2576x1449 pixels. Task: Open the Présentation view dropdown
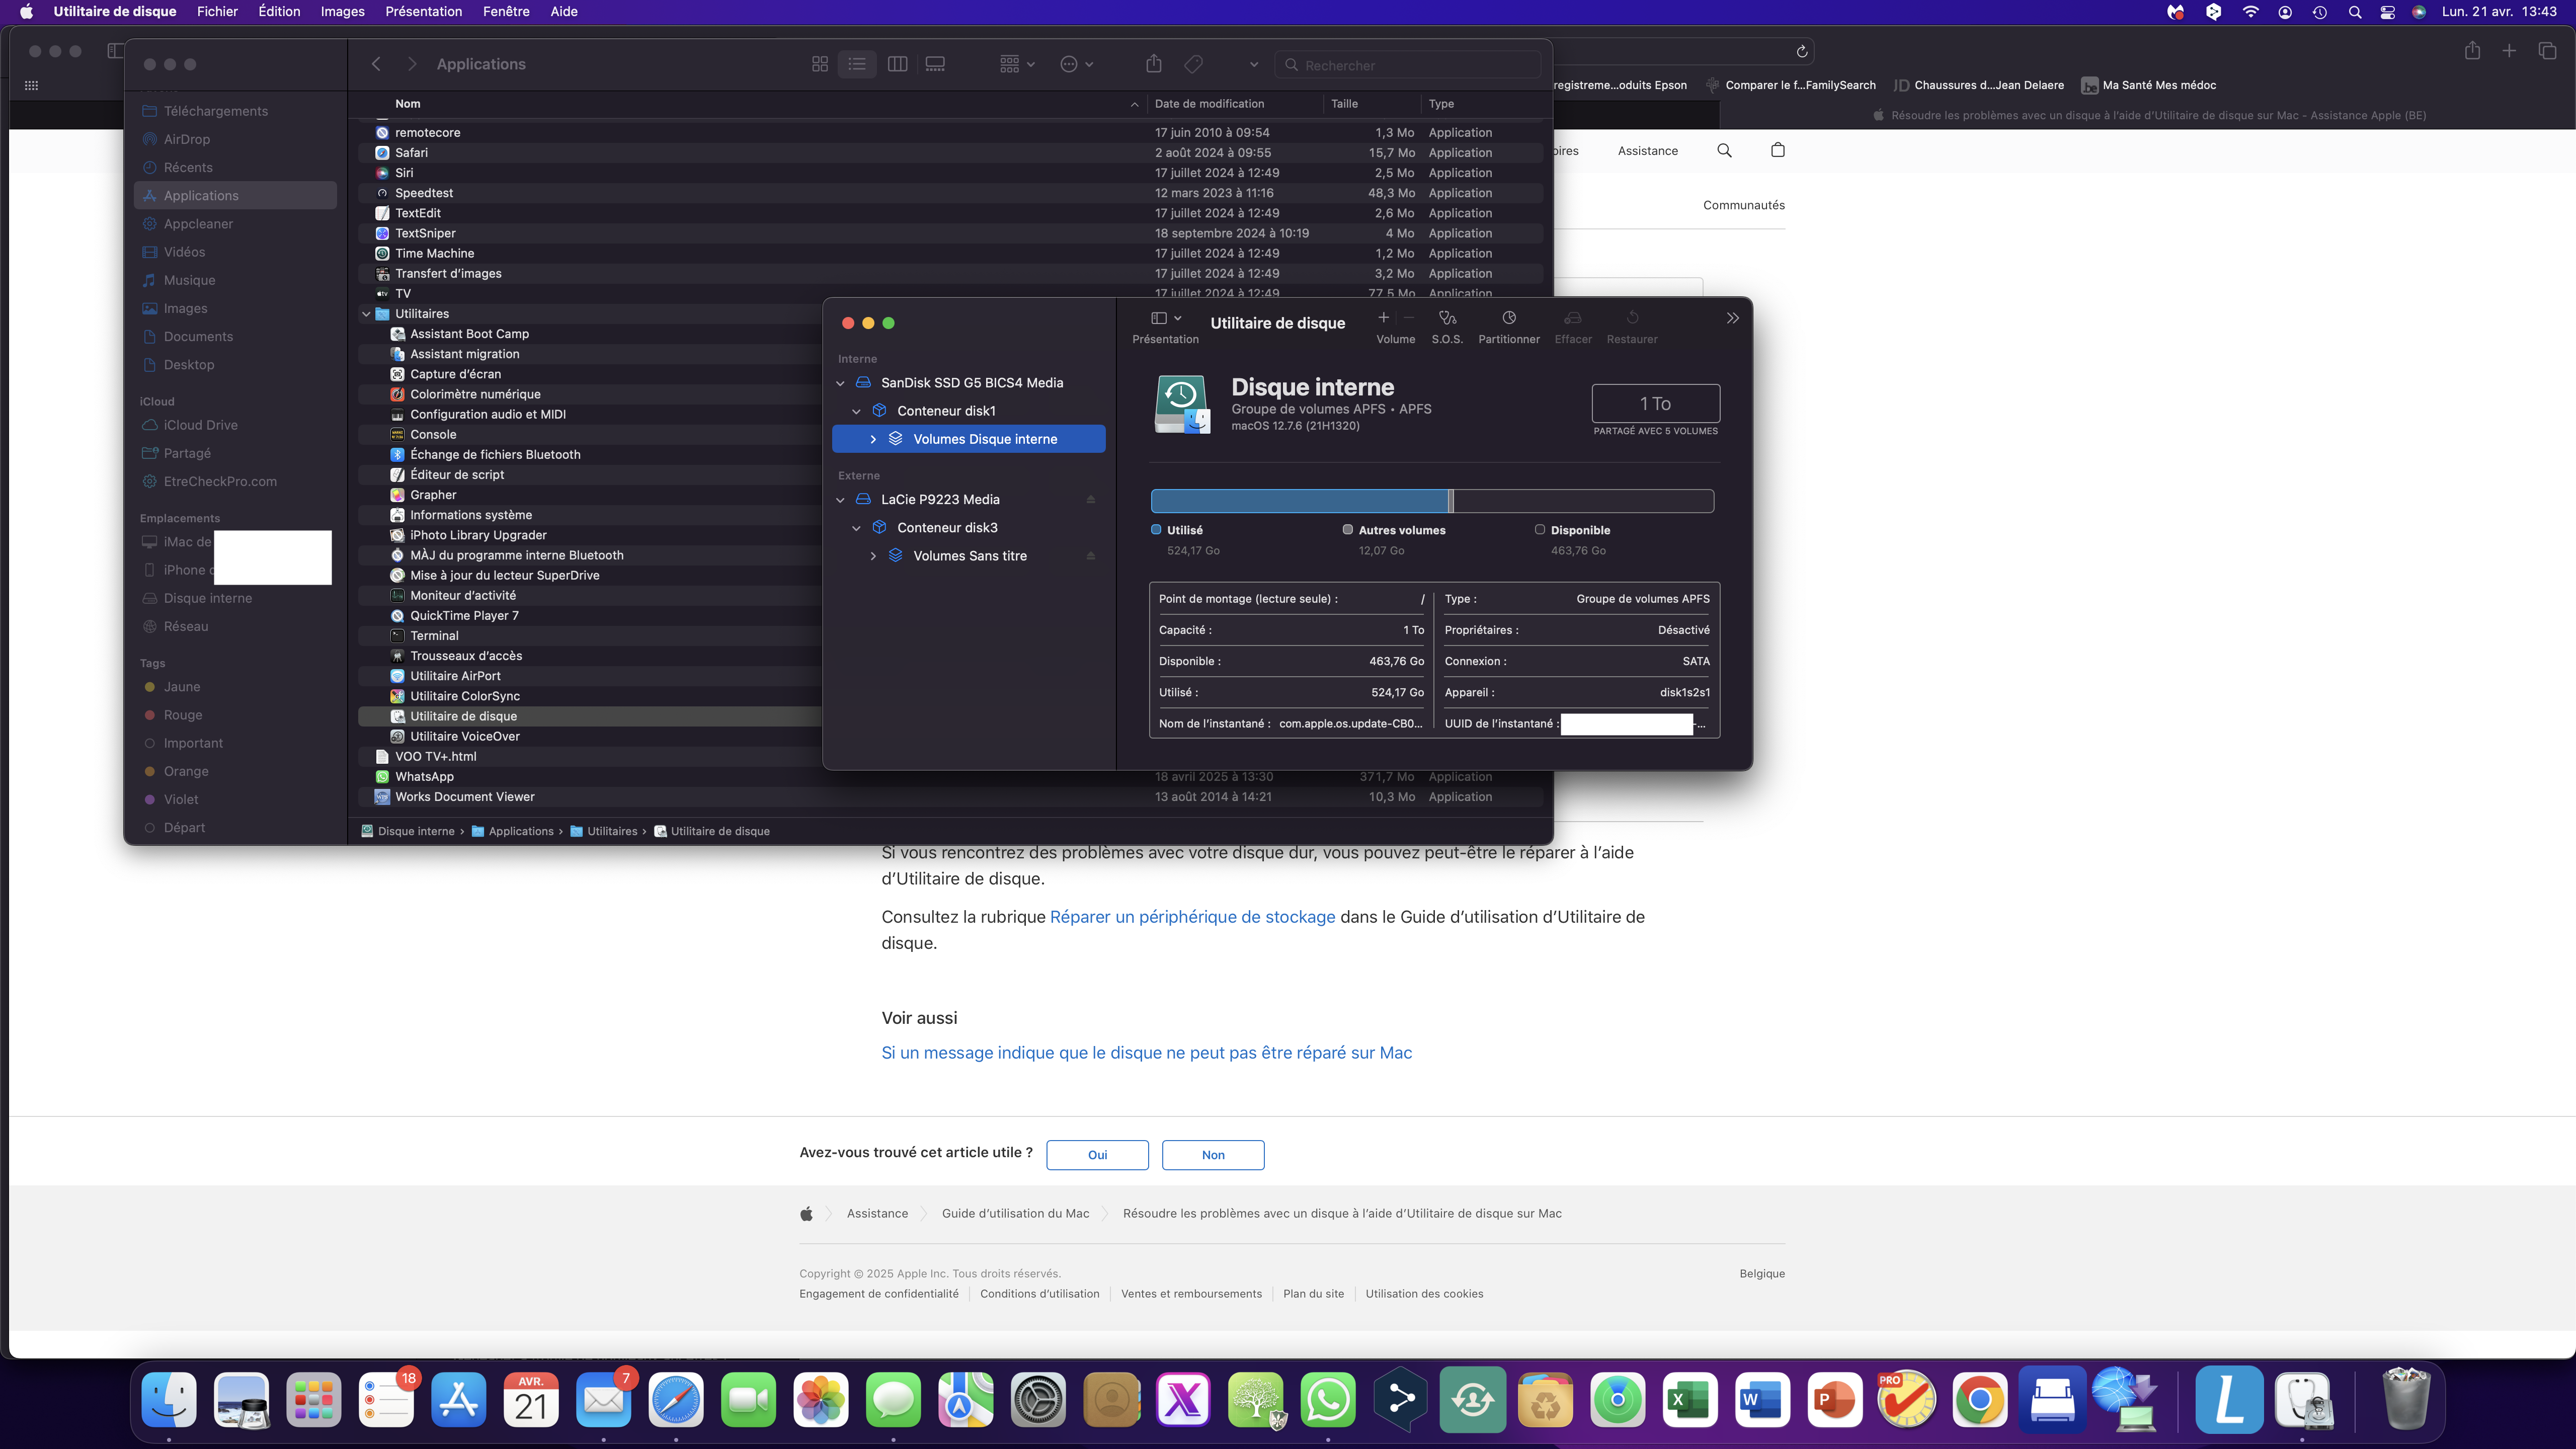tap(1165, 319)
